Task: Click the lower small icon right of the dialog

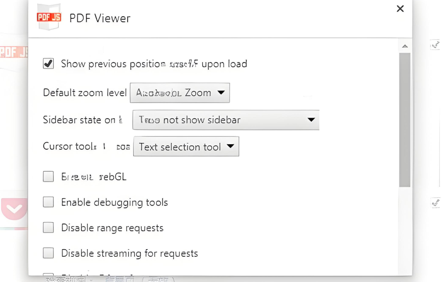Action: [x=435, y=203]
